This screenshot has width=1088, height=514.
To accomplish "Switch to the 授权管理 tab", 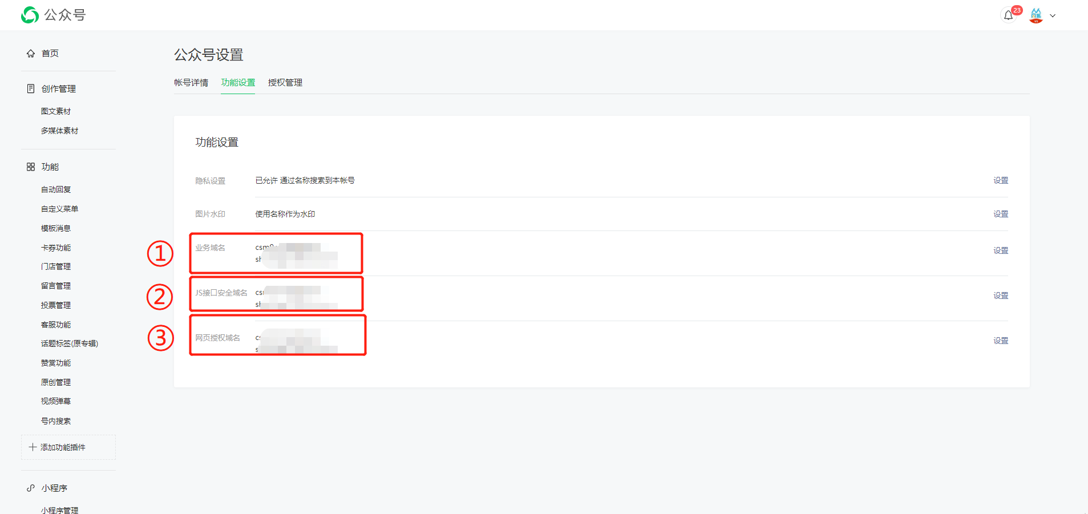I will pos(285,83).
